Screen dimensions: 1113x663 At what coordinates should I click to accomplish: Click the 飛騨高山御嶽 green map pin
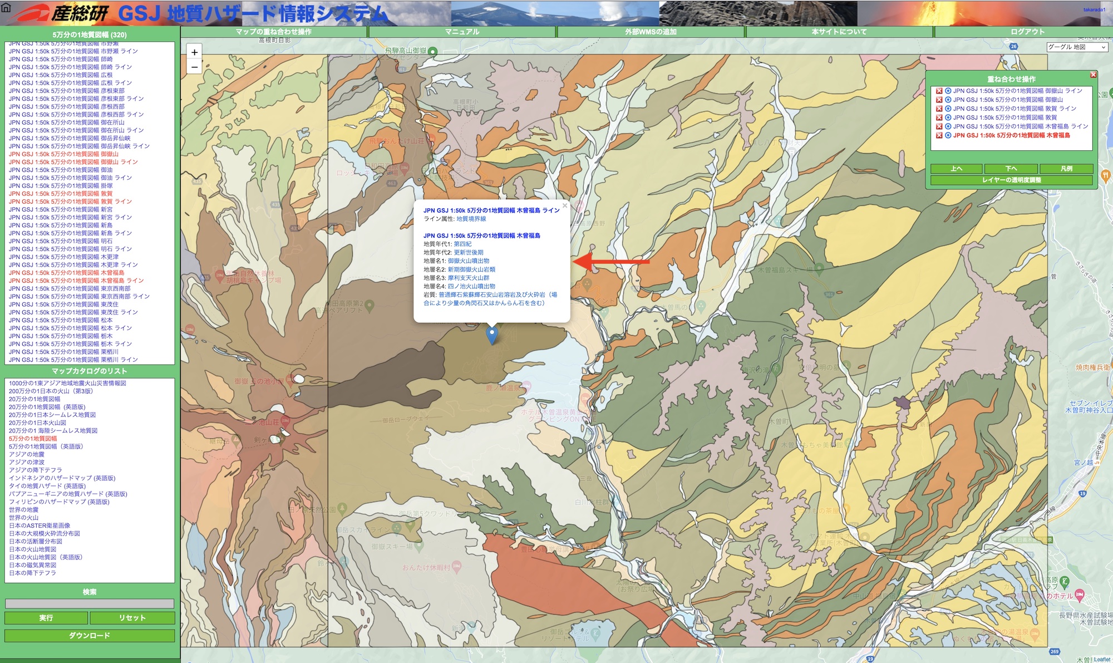tap(432, 51)
